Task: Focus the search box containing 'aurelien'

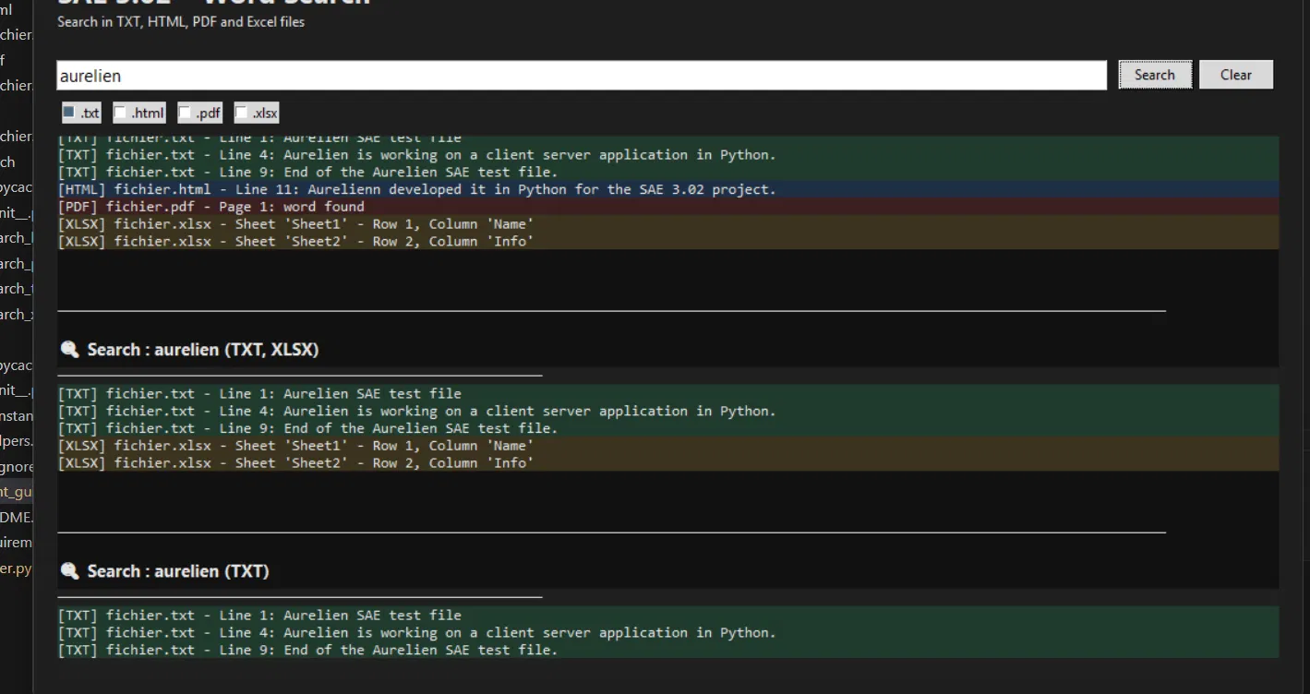Action: click(x=581, y=76)
